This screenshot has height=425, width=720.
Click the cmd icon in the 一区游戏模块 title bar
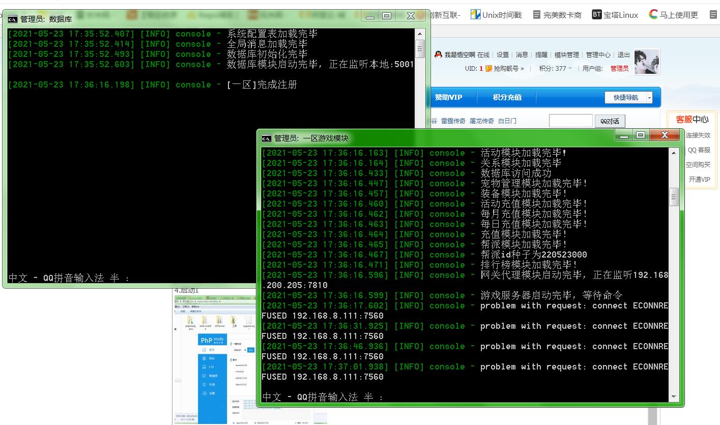[266, 138]
